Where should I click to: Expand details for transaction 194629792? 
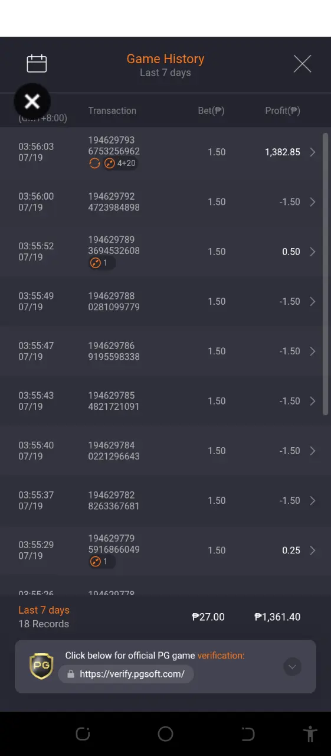pyautogui.click(x=313, y=202)
